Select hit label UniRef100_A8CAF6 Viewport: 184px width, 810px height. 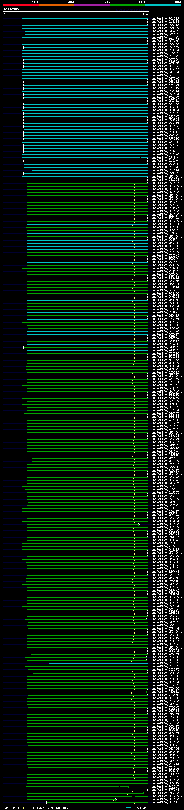pyautogui.click(x=165, y=281)
